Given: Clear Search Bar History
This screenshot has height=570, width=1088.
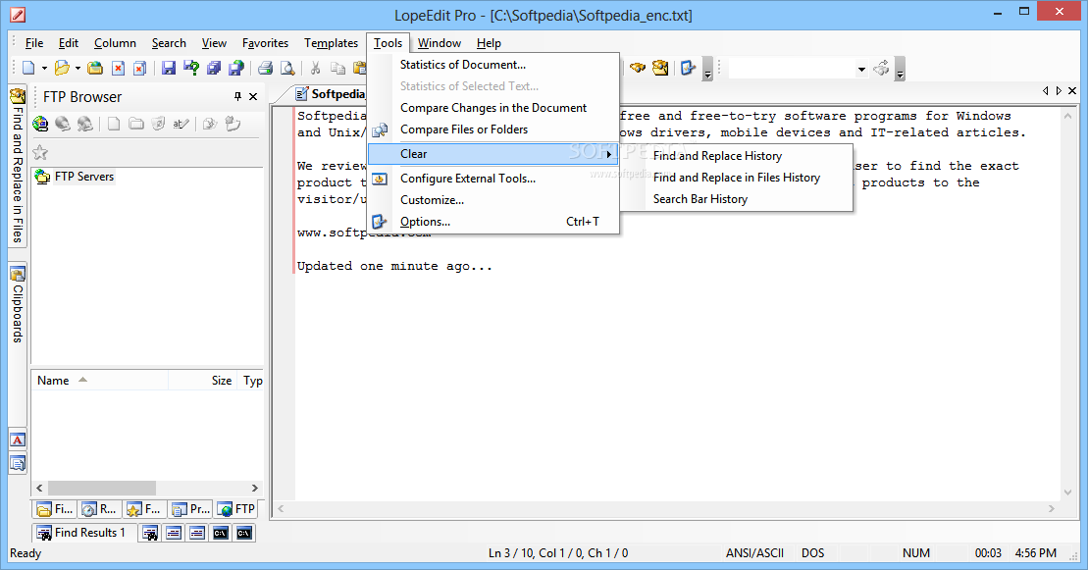Looking at the screenshot, I should [x=737, y=199].
